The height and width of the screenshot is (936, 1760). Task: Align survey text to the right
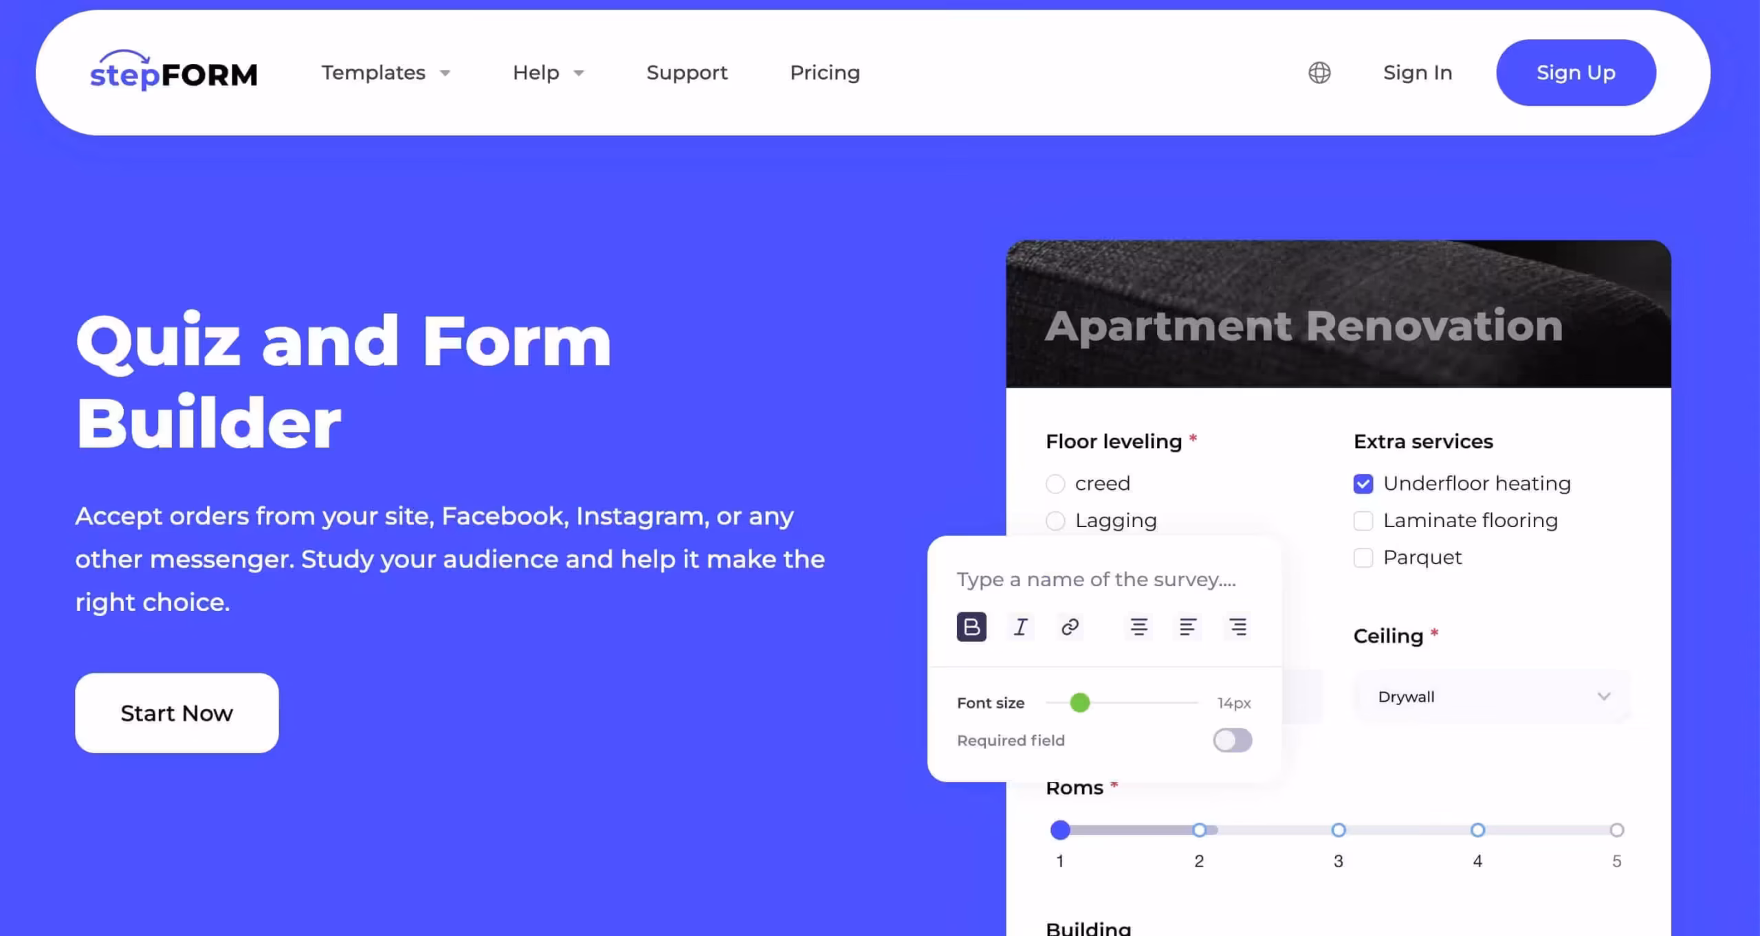[1237, 626]
